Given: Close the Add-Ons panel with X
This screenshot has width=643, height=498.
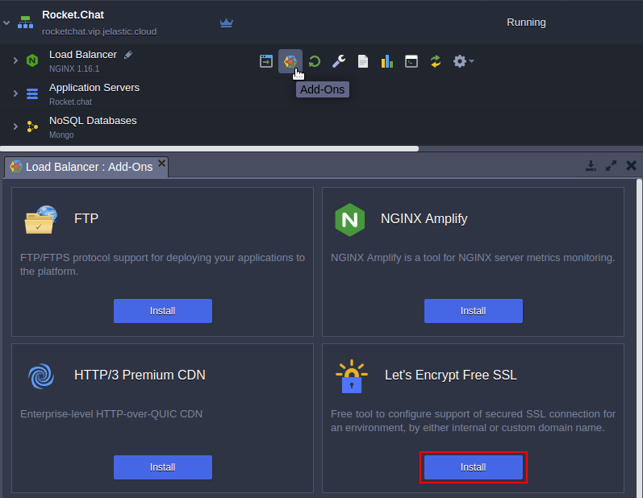Looking at the screenshot, I should coord(632,166).
